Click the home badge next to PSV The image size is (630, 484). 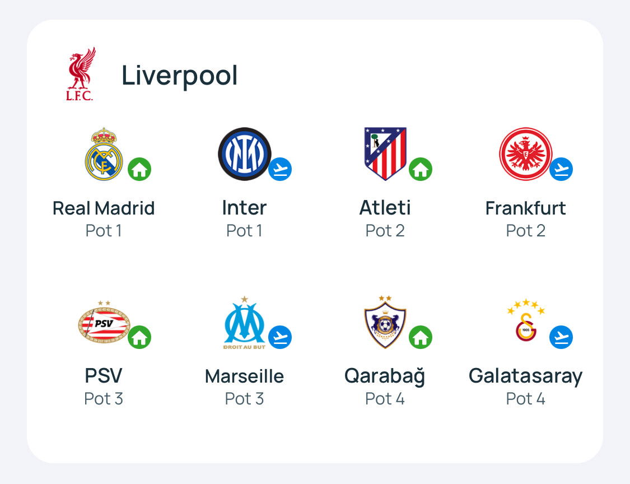(139, 337)
